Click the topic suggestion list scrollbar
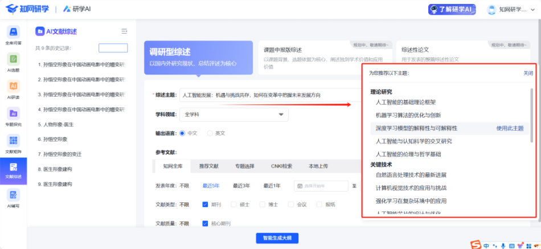 coord(532,114)
